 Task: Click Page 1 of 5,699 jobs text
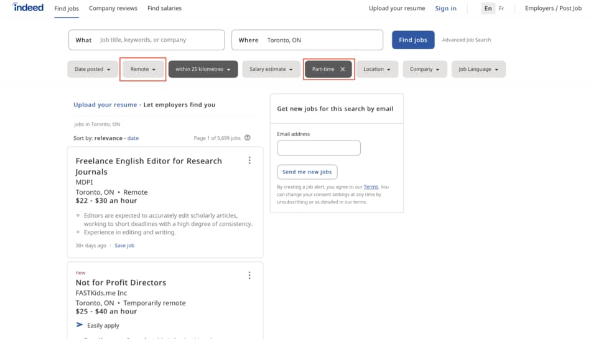point(217,138)
